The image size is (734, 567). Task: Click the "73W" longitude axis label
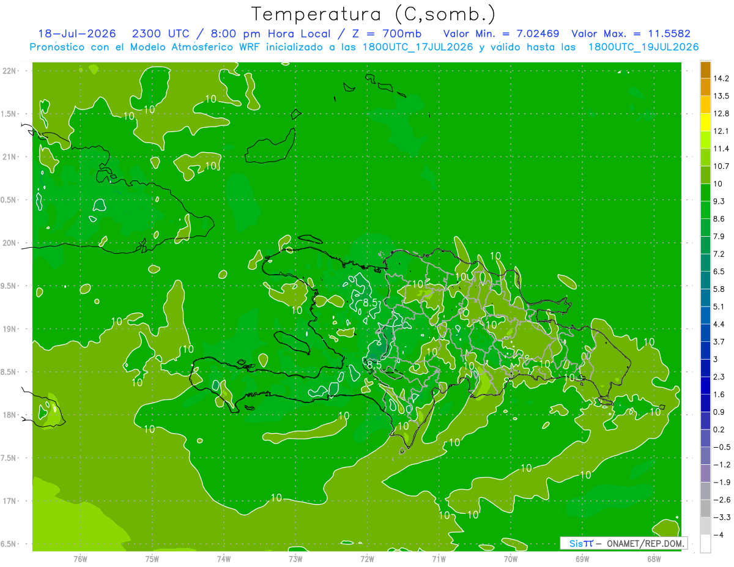click(x=295, y=558)
